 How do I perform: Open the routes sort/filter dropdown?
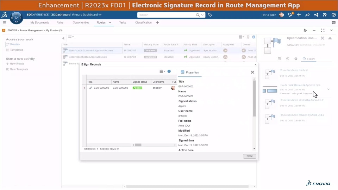71,37
